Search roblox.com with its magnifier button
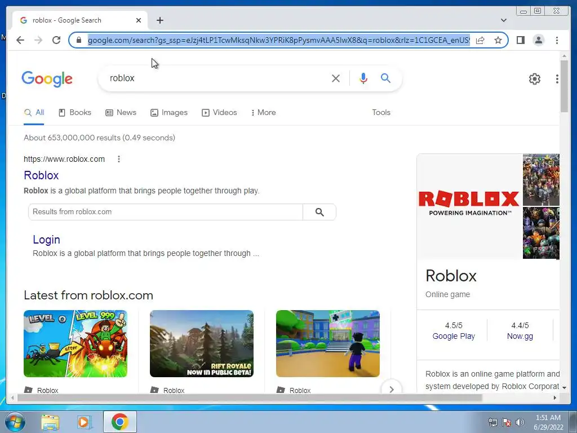 (x=319, y=212)
